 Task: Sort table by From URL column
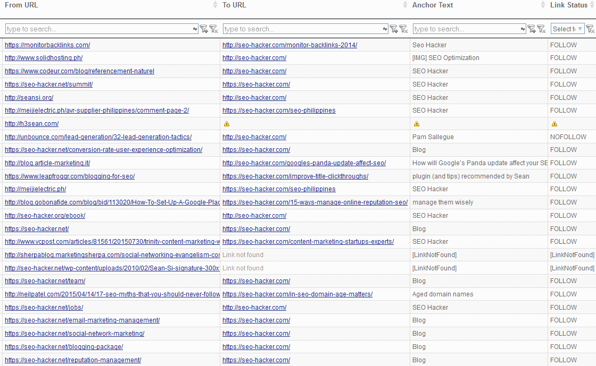pyautogui.click(x=21, y=5)
